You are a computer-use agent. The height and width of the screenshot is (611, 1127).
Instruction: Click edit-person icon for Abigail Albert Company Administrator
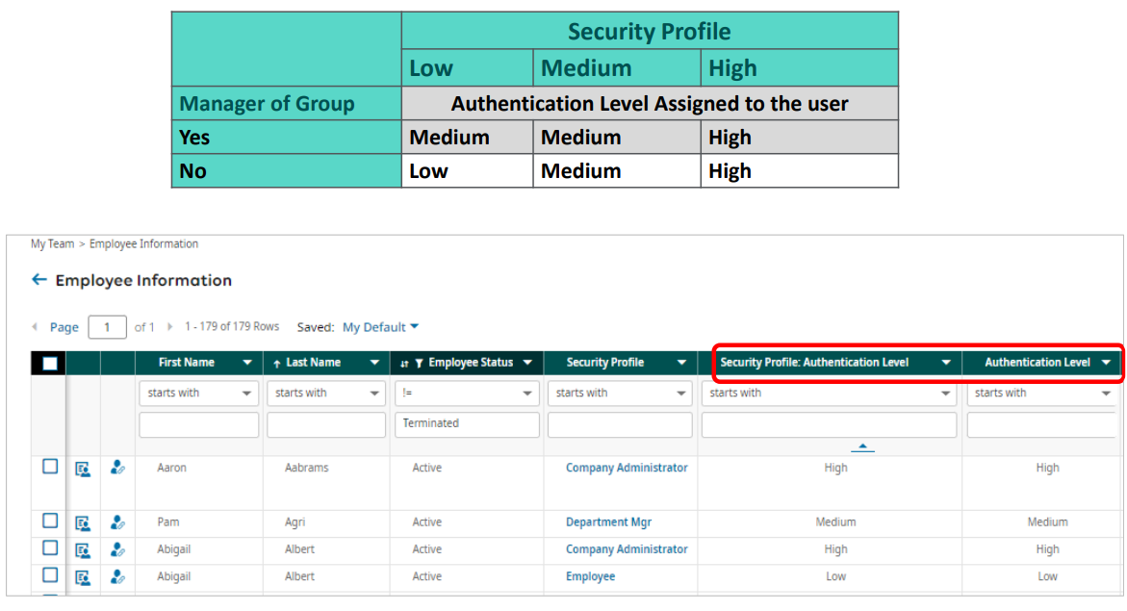point(117,550)
